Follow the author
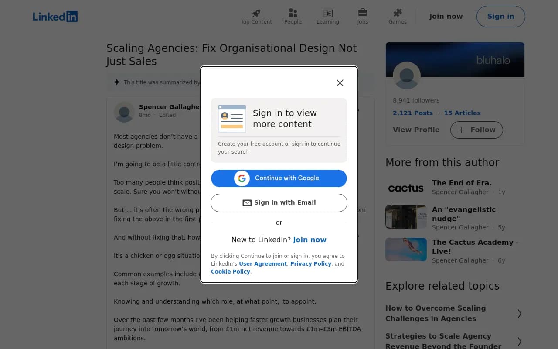 [476, 130]
